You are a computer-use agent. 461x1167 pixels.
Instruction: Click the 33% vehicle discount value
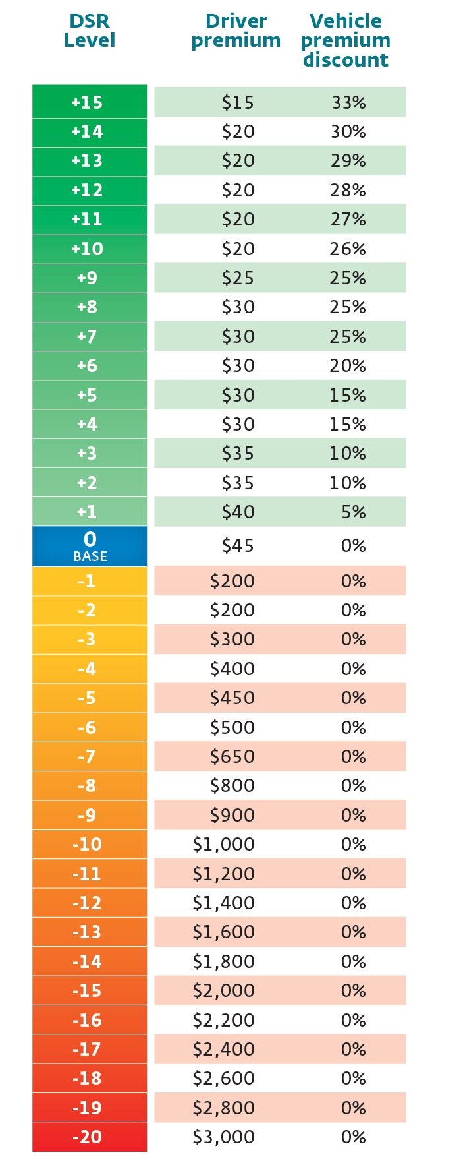coord(348,102)
